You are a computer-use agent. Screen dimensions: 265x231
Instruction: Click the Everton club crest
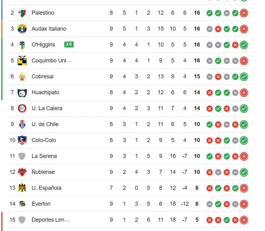tap(22, 204)
